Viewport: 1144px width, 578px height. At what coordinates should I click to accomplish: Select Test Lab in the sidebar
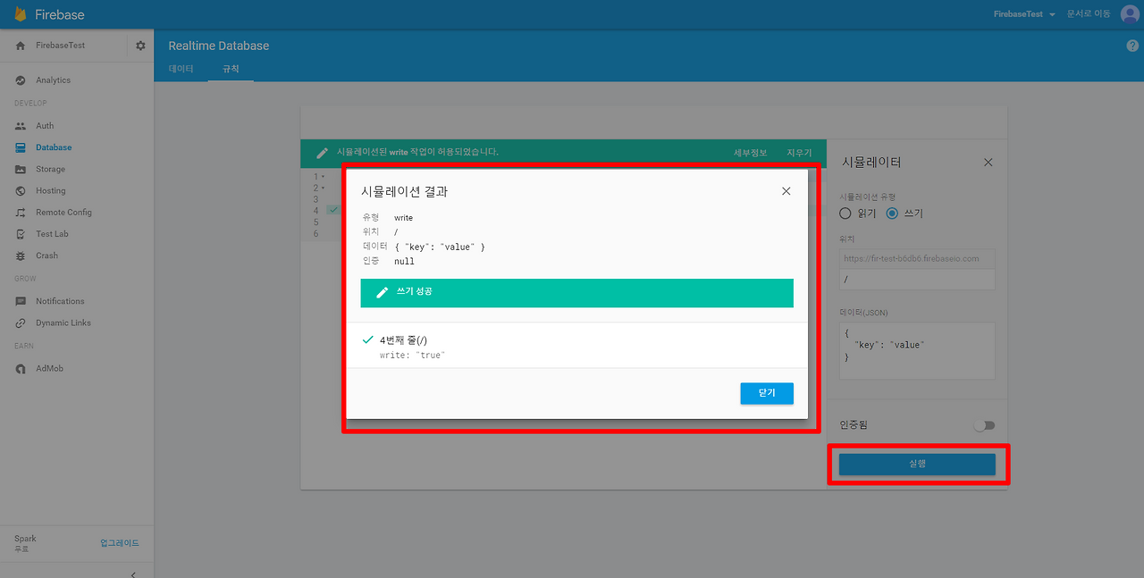coord(52,233)
